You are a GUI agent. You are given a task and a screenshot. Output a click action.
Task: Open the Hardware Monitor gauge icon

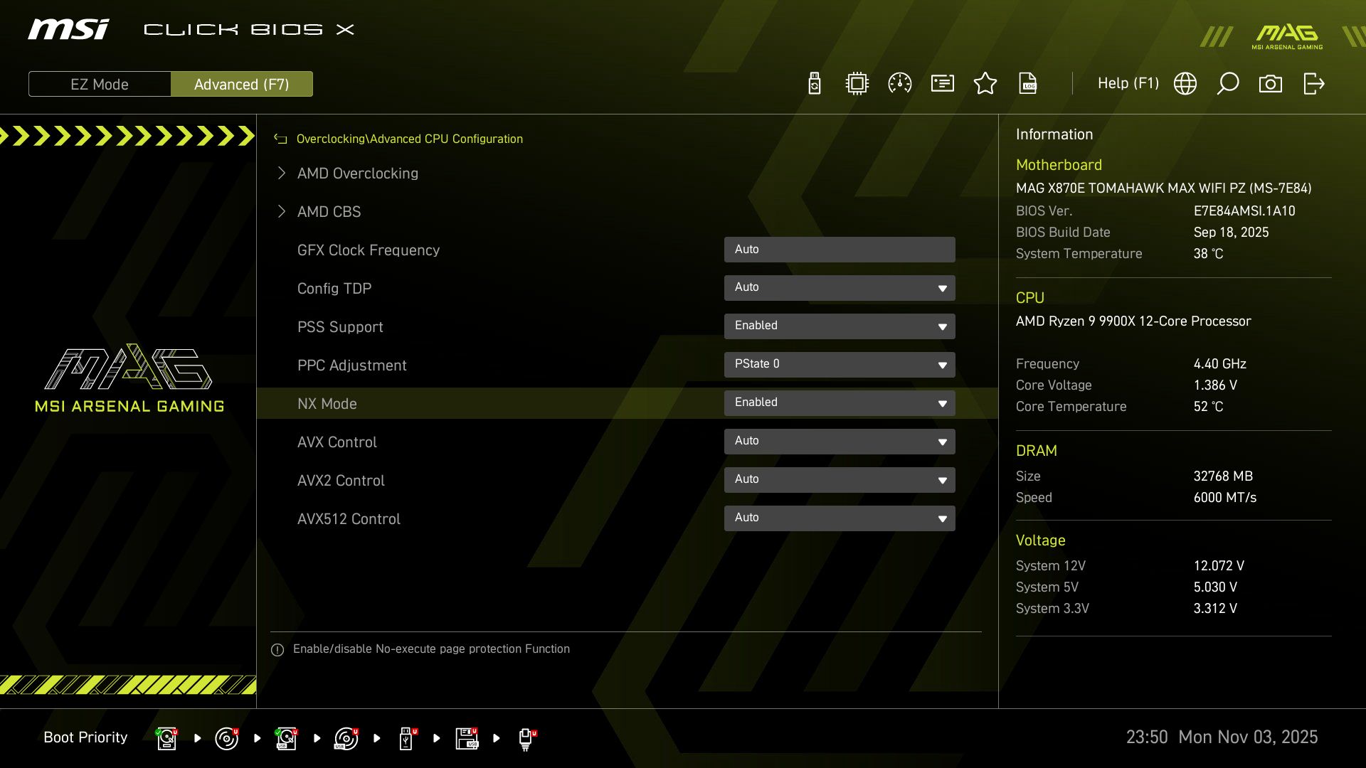899,83
